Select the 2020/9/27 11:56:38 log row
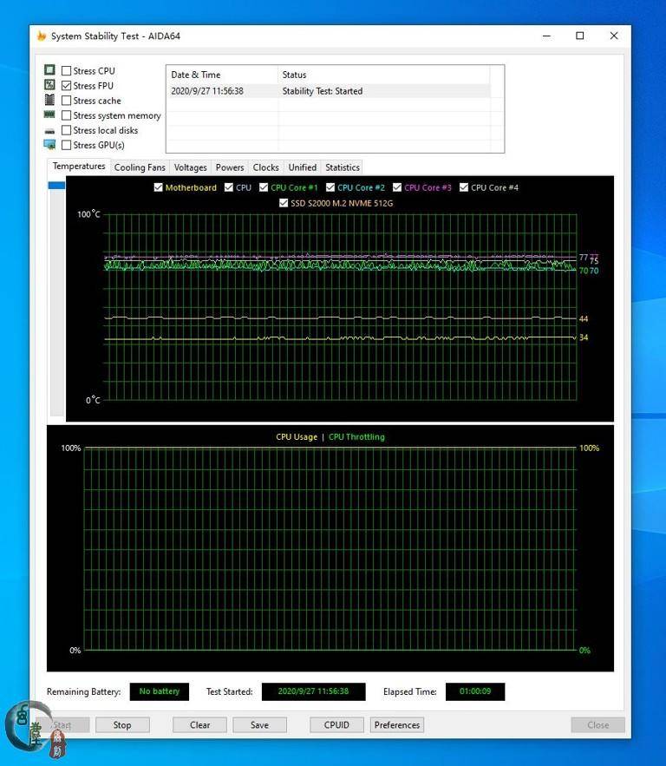This screenshot has width=666, height=766. (x=329, y=91)
